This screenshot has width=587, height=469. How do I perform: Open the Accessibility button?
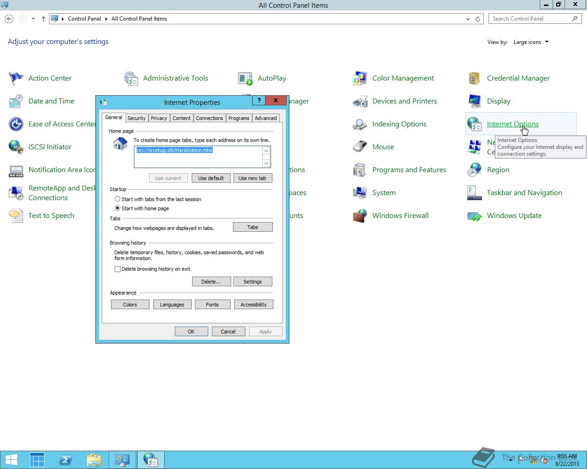pyautogui.click(x=254, y=305)
